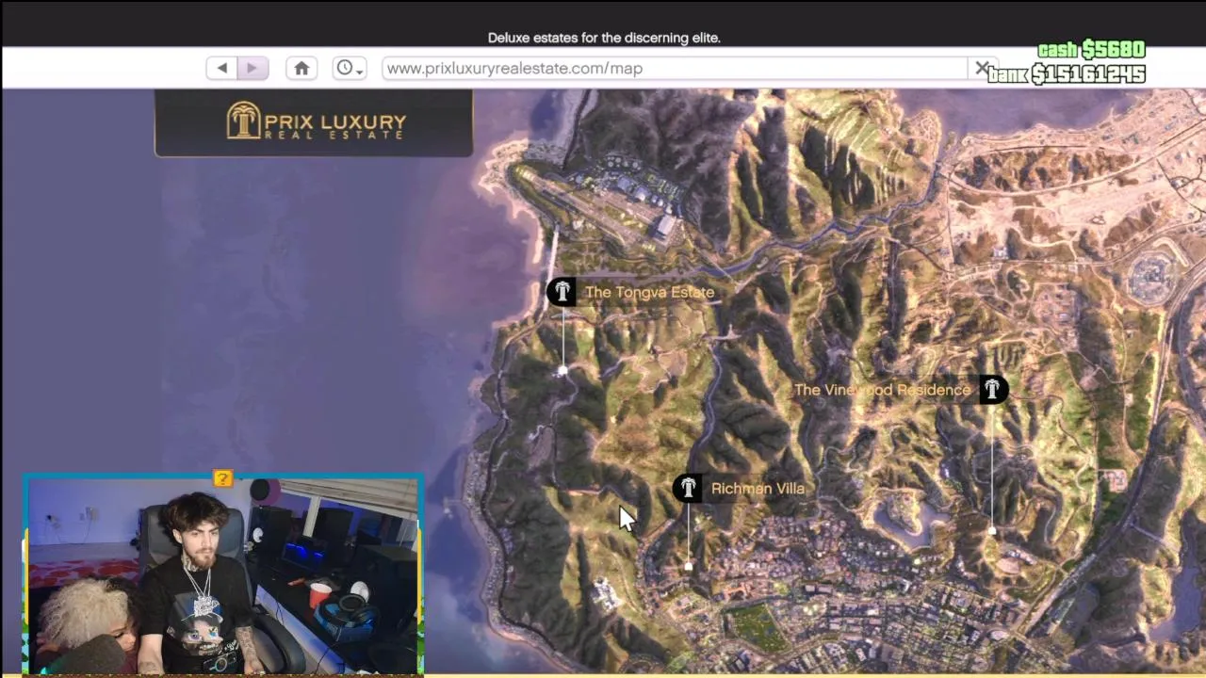This screenshot has width=1206, height=678.
Task: Open The Vinewood Residence label
Action: click(x=882, y=390)
